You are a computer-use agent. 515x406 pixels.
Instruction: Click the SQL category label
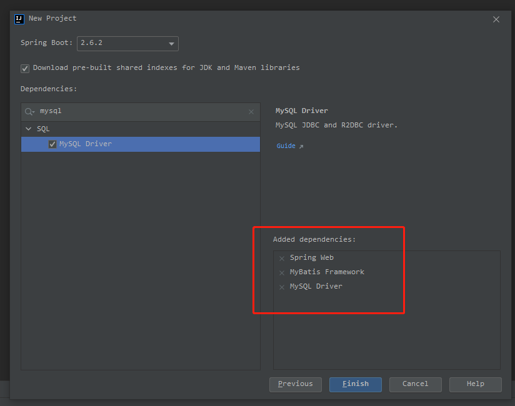(43, 129)
